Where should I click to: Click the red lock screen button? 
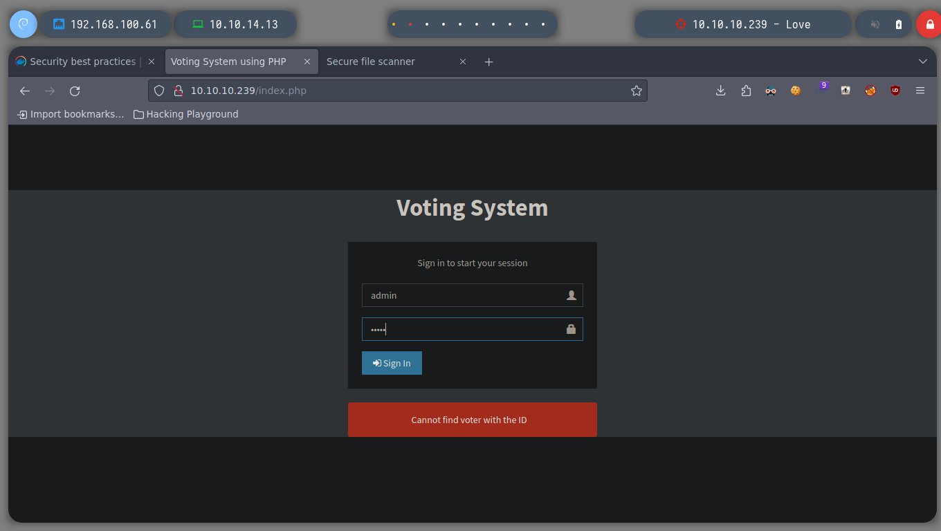pyautogui.click(x=929, y=24)
